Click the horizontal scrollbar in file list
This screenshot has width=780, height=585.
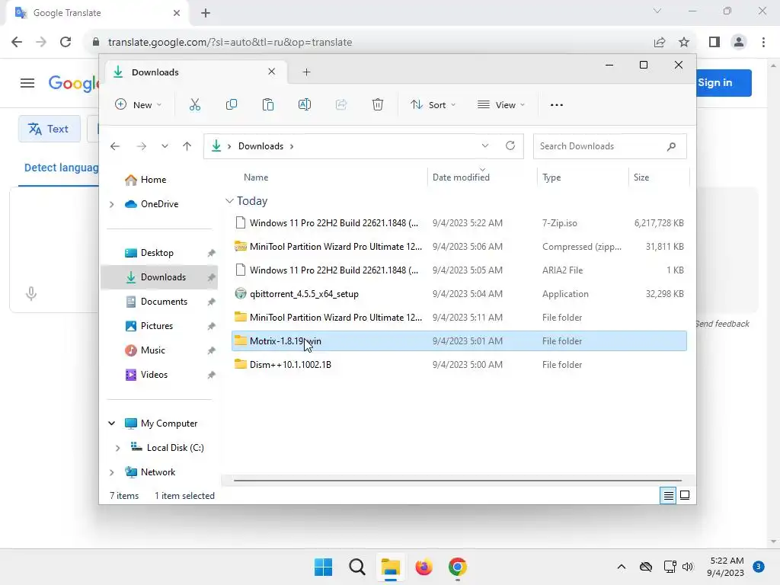point(457,481)
